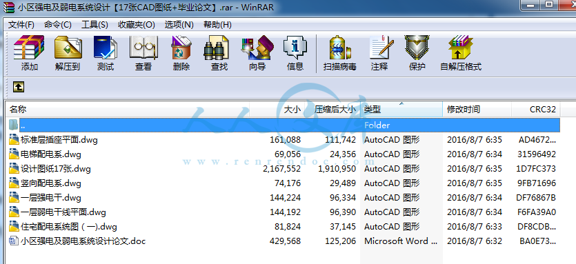Click the 解压到 (Extract to) toolbar icon
This screenshot has width=576, height=264.
pos(68,48)
